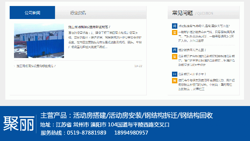The image size is (250, 141).
Task: Click the 主营产品 line in the footer
Action: tap(127, 115)
